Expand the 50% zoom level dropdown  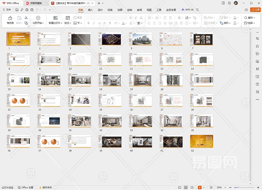click(x=225, y=187)
